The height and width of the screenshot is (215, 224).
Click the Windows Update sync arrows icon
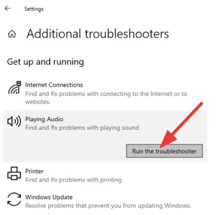coord(14,199)
